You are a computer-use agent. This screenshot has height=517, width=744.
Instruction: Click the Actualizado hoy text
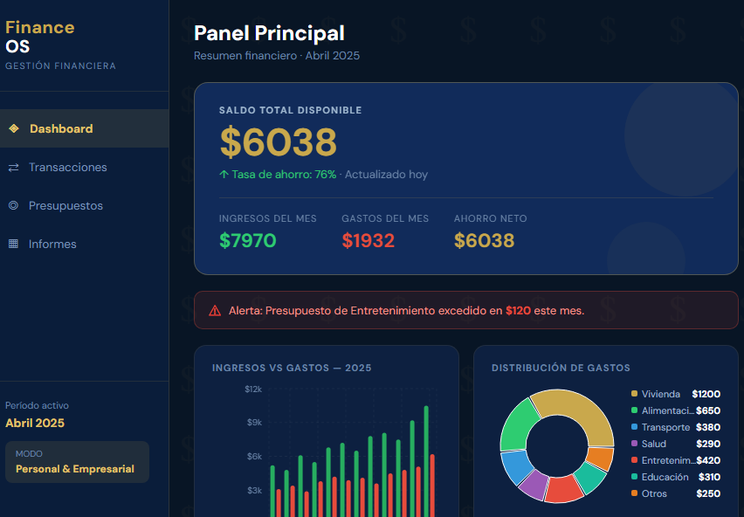click(386, 174)
